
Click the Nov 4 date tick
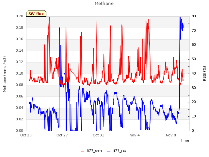click(x=135, y=135)
